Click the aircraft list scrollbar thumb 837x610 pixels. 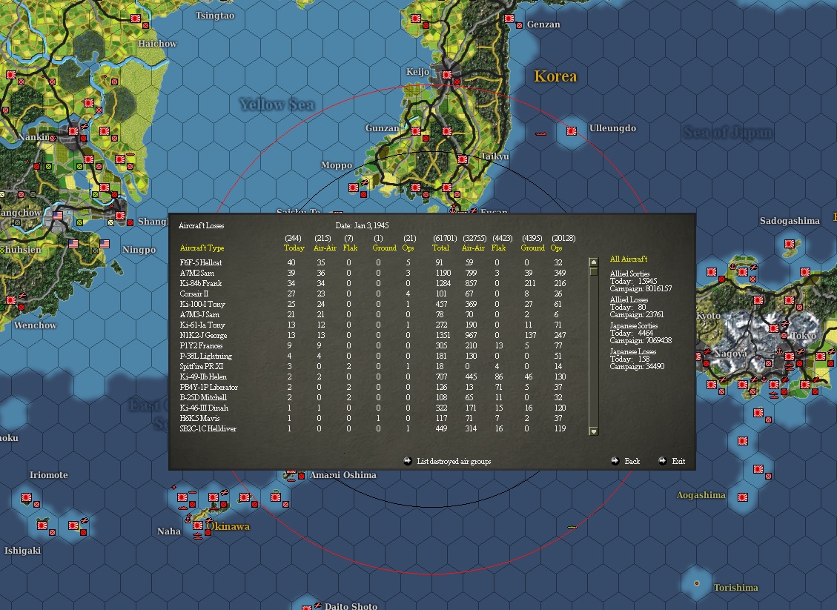pyautogui.click(x=593, y=271)
